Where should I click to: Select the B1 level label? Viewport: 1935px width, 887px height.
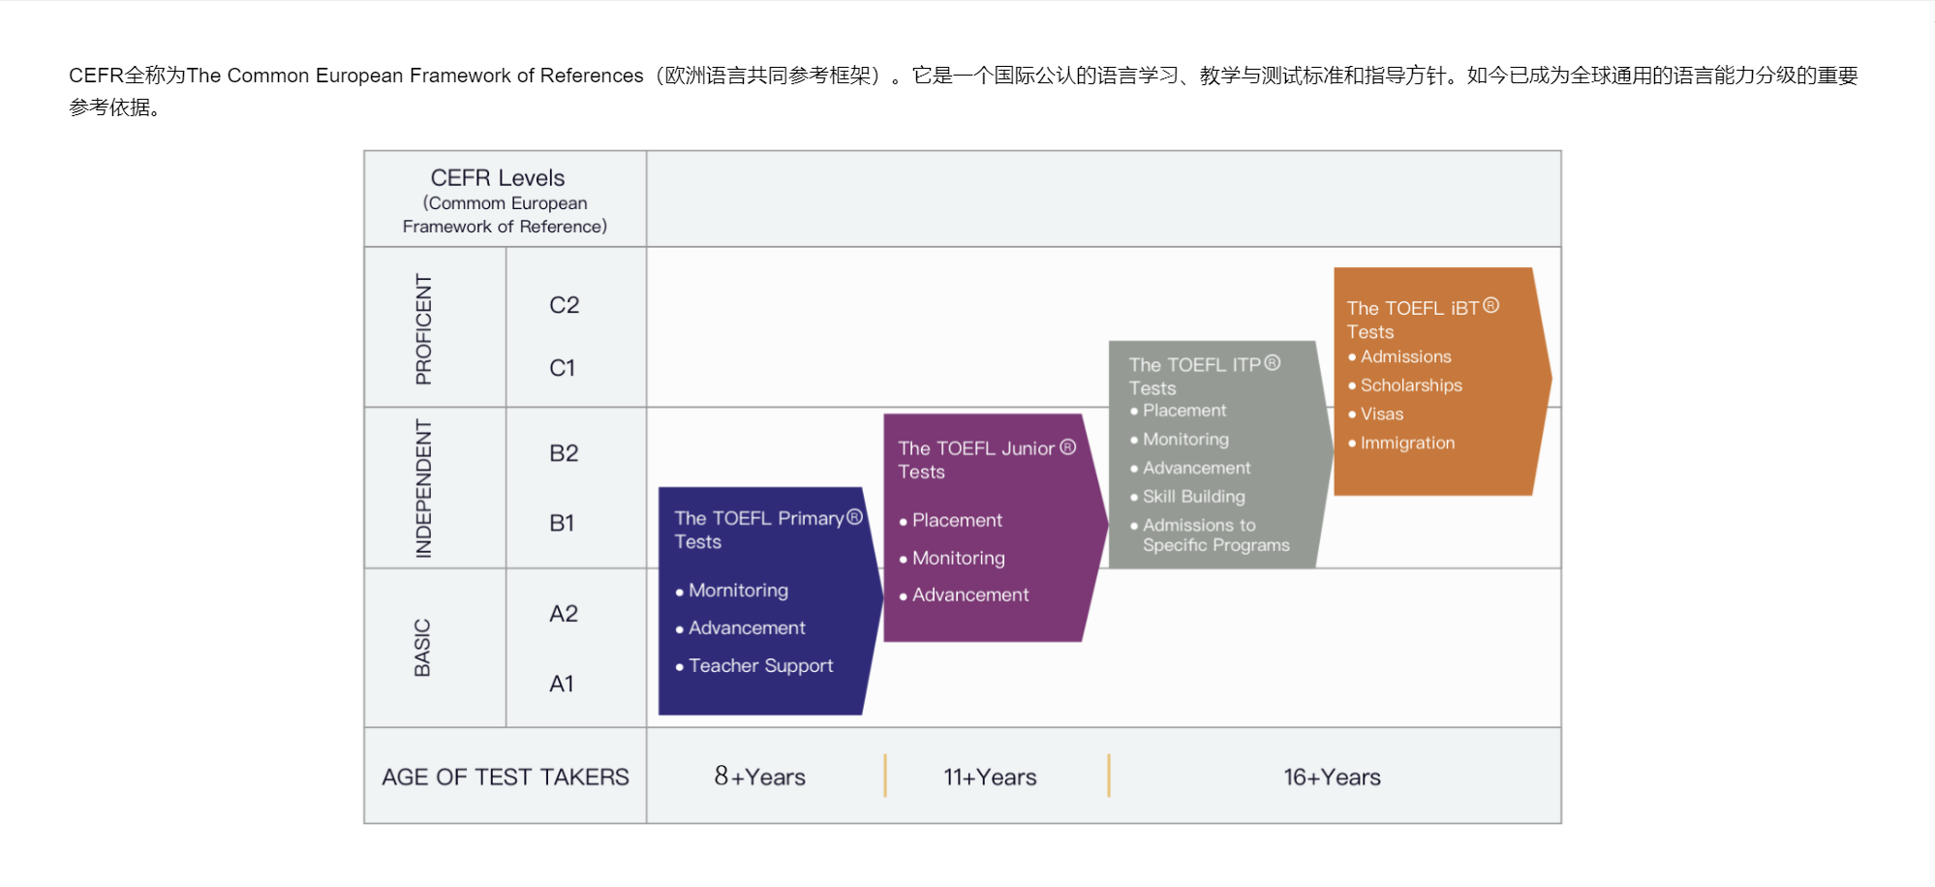pyautogui.click(x=562, y=523)
